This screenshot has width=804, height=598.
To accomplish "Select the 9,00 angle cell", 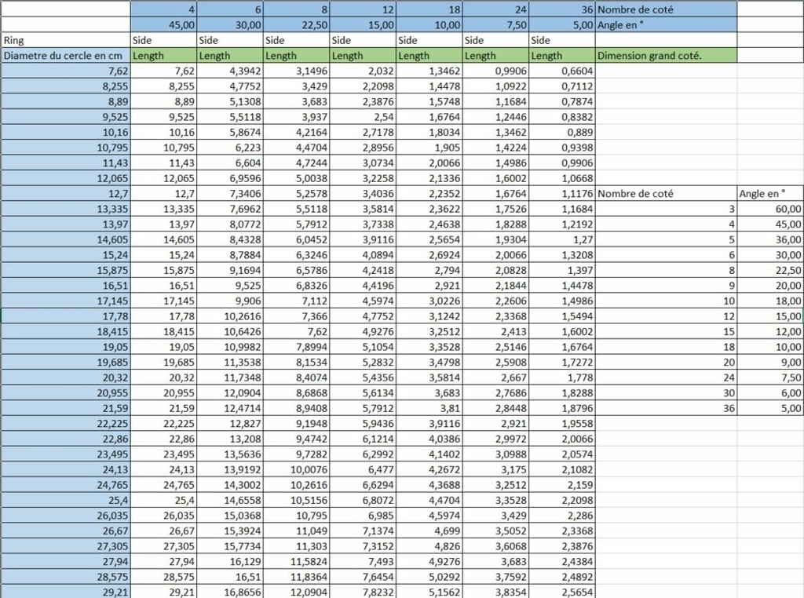I will [770, 363].
